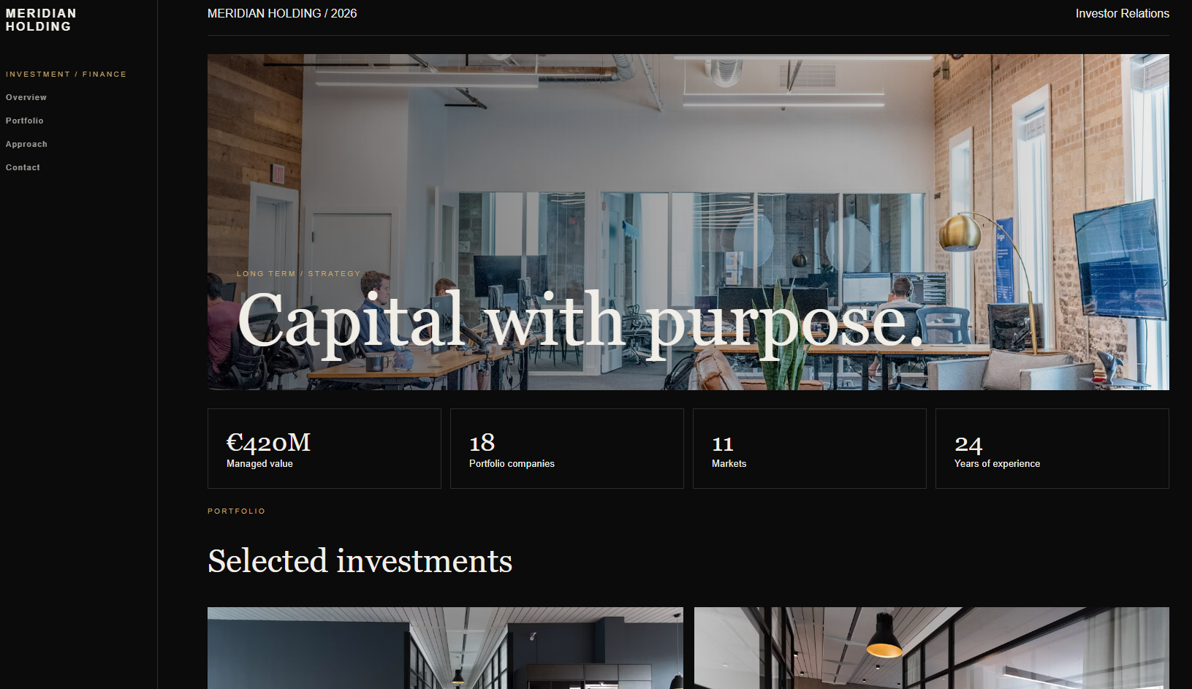Open the second investment thumbnail with pendant lamp

pyautogui.click(x=932, y=648)
